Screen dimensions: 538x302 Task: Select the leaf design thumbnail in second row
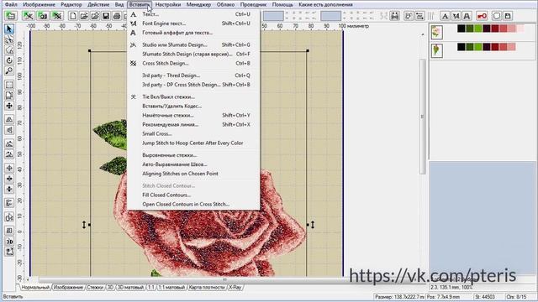[x=437, y=50]
